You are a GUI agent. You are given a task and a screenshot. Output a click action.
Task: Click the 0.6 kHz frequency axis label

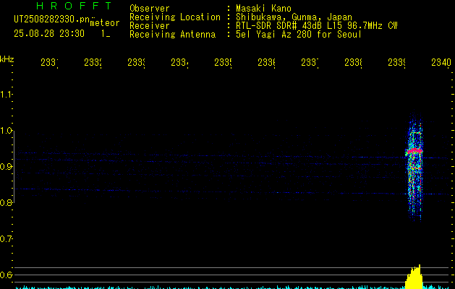pos(6,275)
